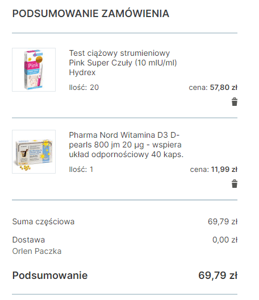Click the delivery cost 0,00 zł
Screen dimensions: 259x300
[x=225, y=240]
